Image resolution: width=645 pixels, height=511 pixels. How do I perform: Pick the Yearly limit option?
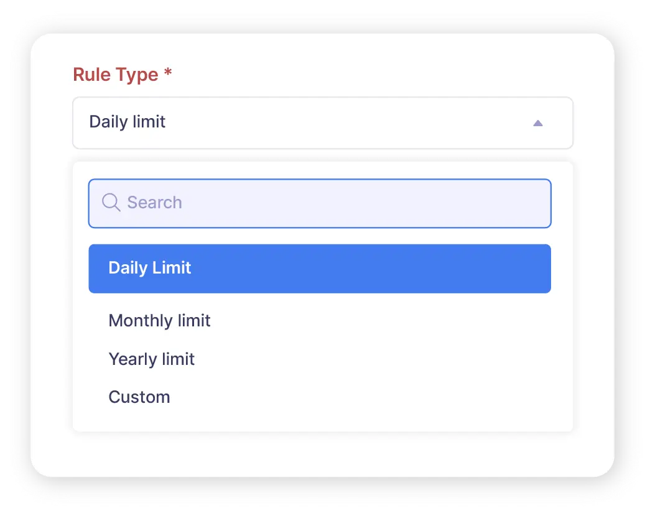point(152,359)
